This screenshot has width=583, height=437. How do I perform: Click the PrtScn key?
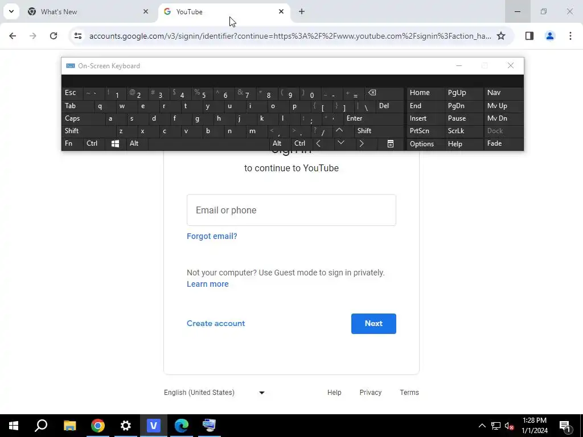point(425,131)
